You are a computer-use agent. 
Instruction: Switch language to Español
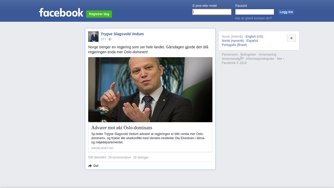click(252, 41)
